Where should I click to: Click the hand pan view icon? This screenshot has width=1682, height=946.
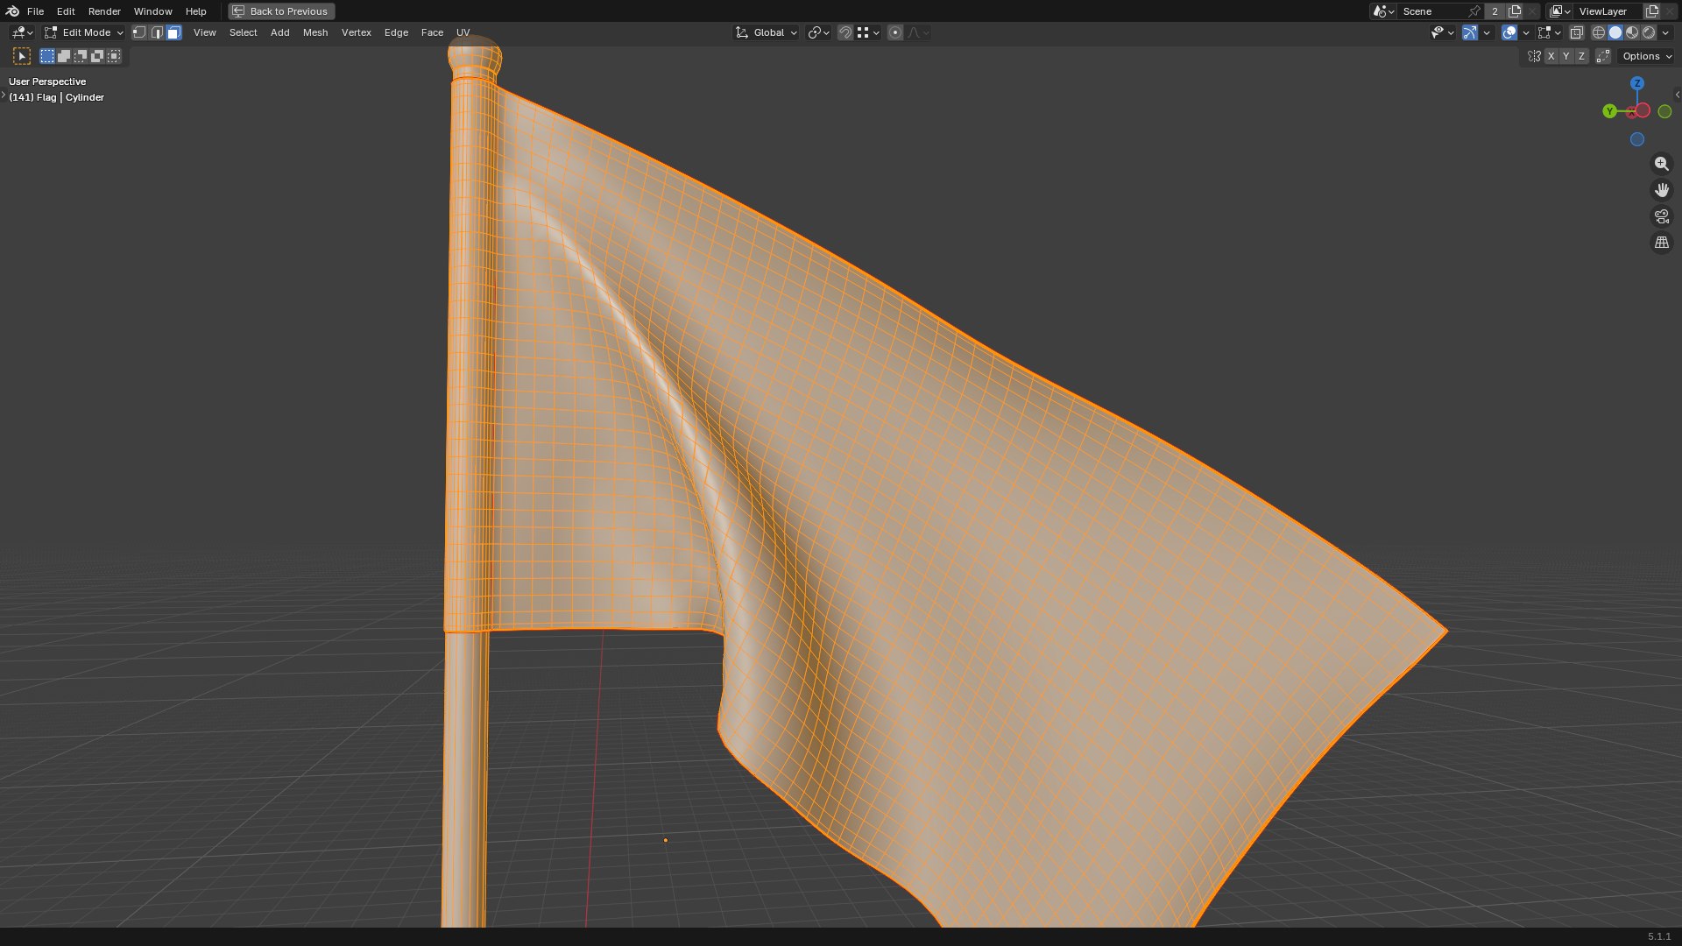[1661, 190]
